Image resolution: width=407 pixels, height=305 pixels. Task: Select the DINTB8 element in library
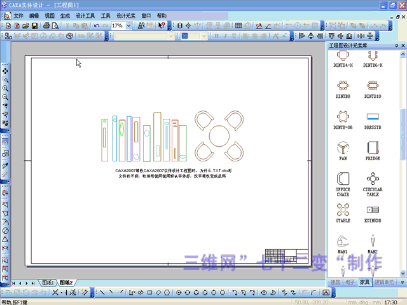343,89
